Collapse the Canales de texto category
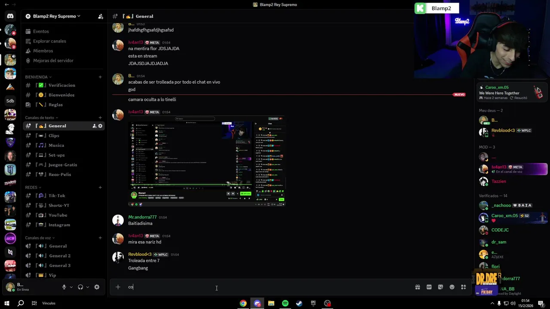 click(42, 118)
